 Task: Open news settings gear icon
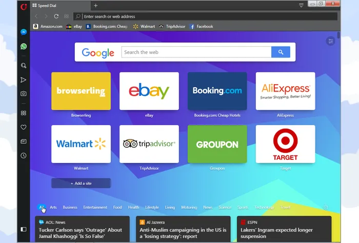(x=326, y=207)
